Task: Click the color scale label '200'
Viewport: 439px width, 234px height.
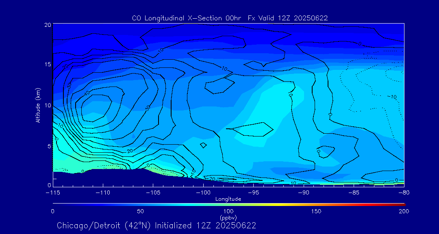Action: pos(404,211)
